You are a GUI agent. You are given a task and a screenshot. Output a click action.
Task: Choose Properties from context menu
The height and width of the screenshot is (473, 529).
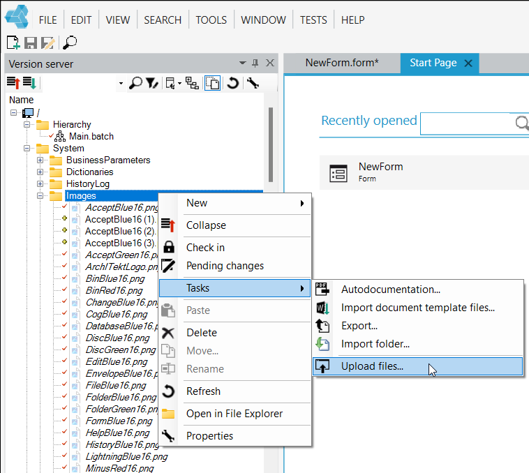point(234,436)
